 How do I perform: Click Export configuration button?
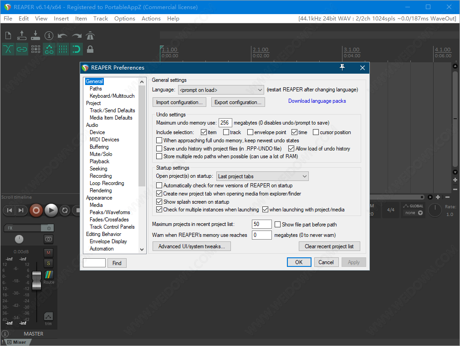pos(238,102)
